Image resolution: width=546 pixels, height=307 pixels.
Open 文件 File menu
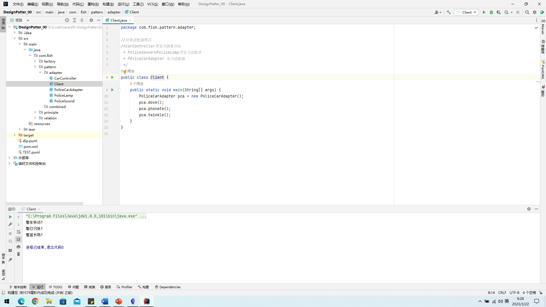pyautogui.click(x=18, y=4)
